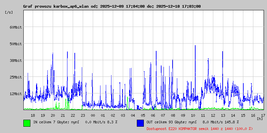The image size is (267, 133).
Task: Click the '01' hour label on x-axis
Action: (x=103, y=115)
